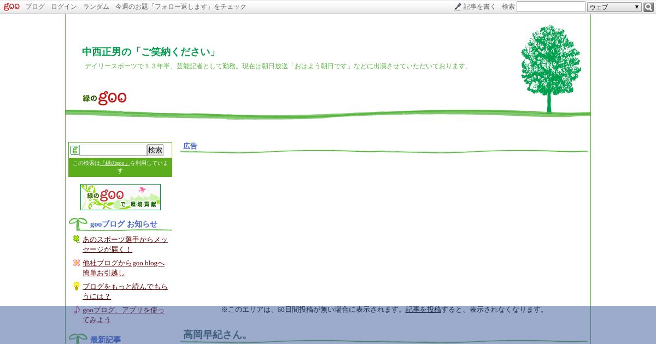Focus the top bar search input
The width and height of the screenshot is (656, 344).
tap(551, 7)
